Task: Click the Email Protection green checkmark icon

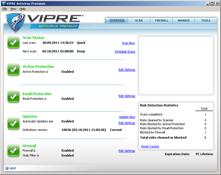Action: point(13,97)
